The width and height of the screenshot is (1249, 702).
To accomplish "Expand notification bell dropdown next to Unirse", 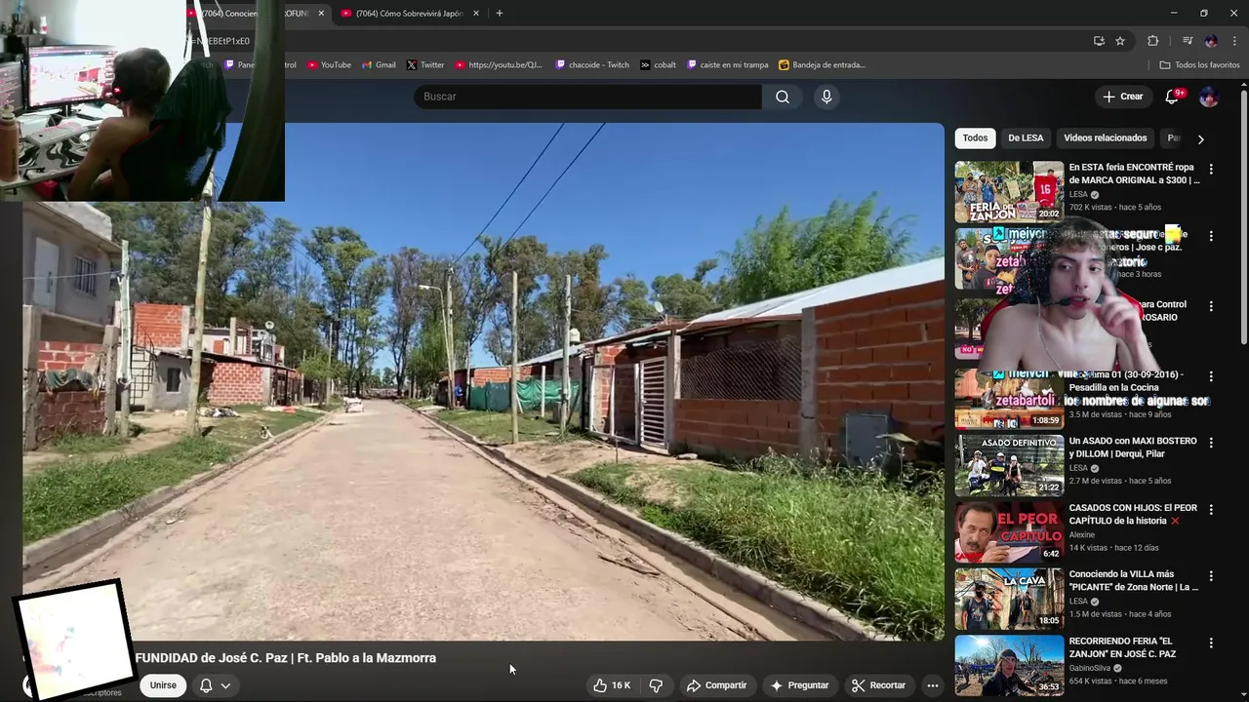I will pos(225,685).
